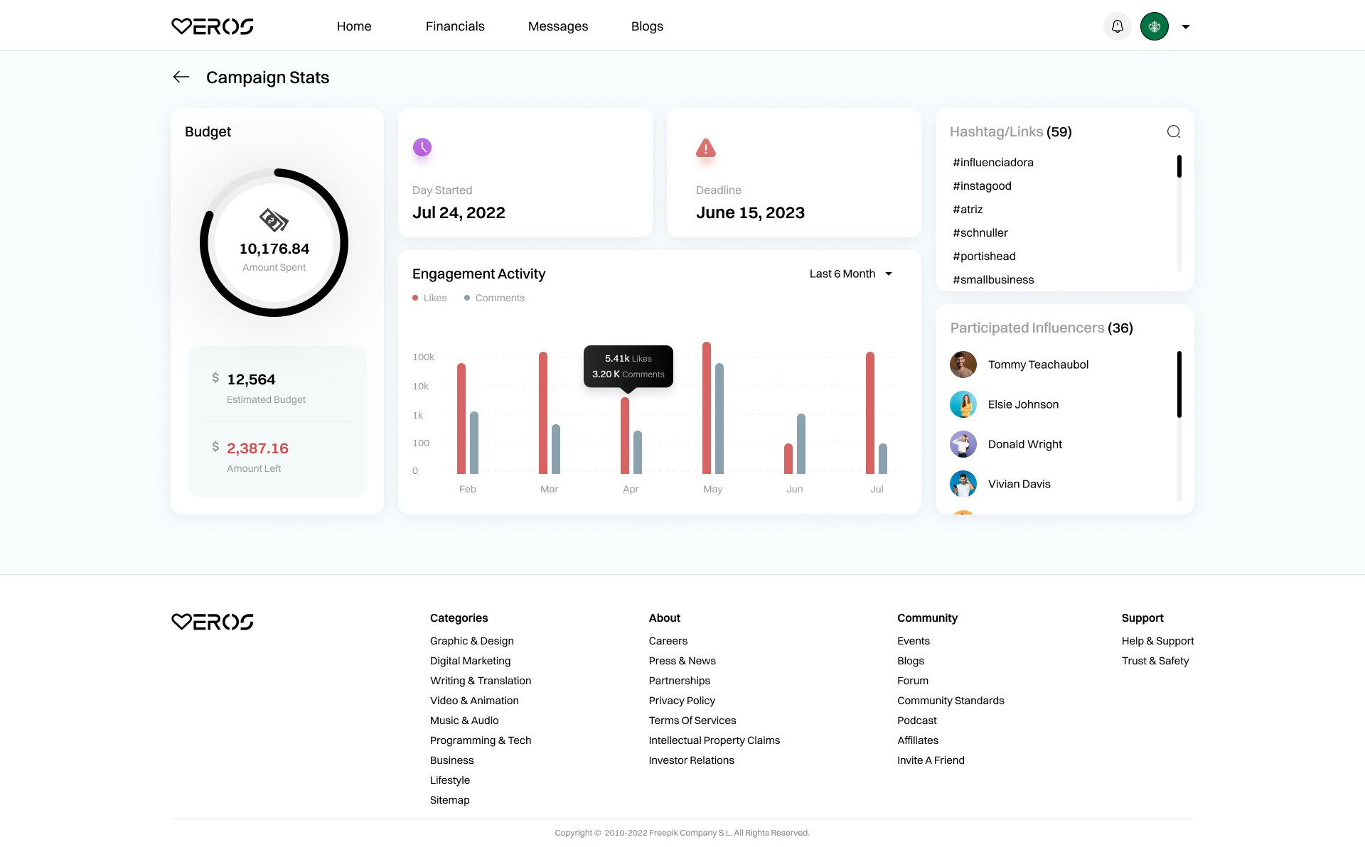Click the April likes bar in chart
Viewport: 1365px width, 847px height.
click(x=624, y=436)
